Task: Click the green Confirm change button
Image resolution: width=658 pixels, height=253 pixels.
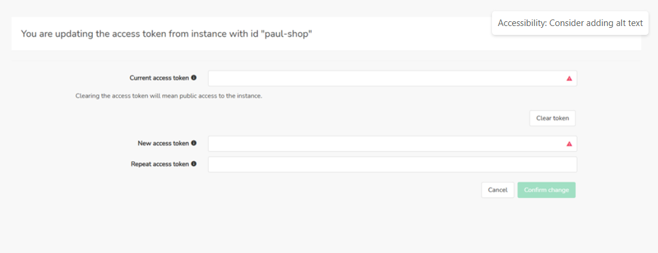Action: (546, 190)
